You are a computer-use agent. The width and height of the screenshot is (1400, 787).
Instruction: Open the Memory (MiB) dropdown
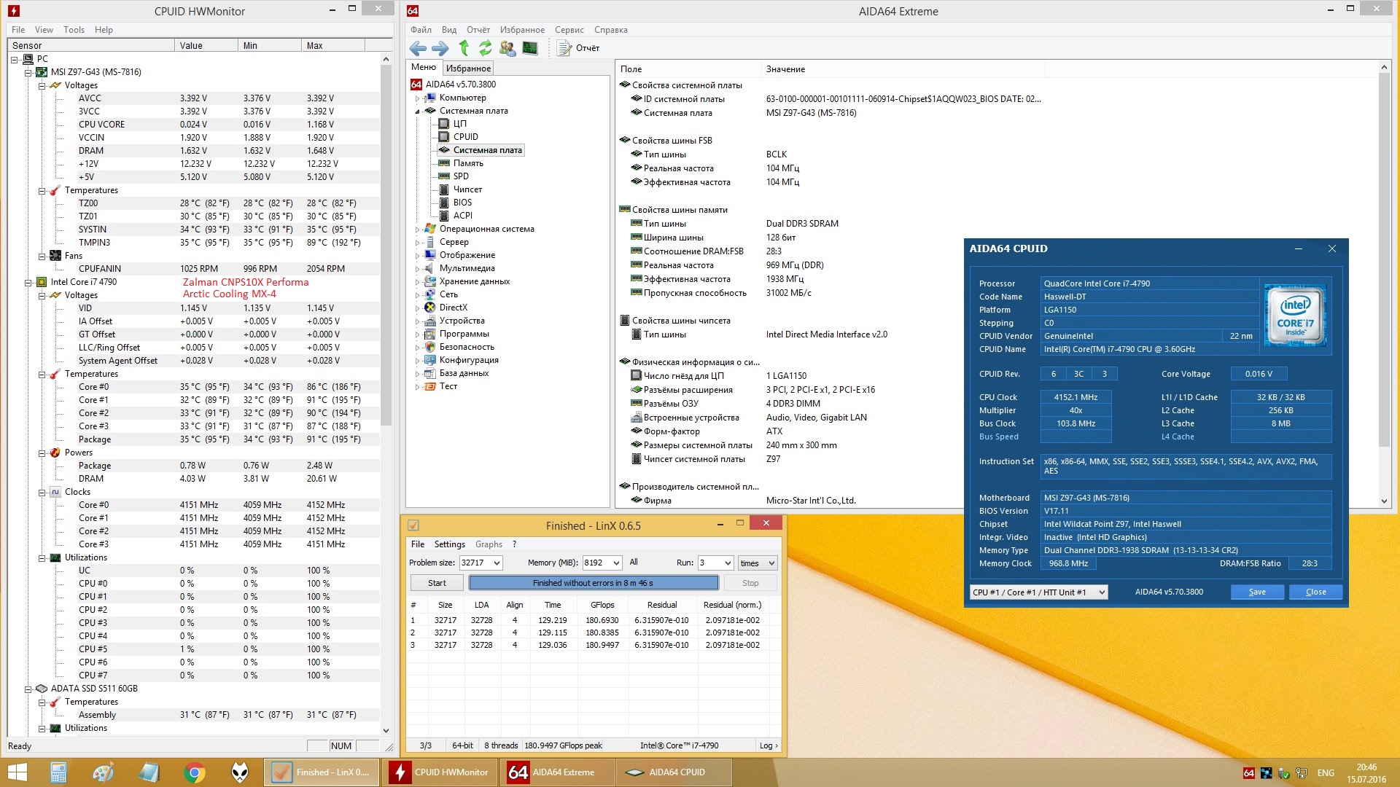tap(616, 563)
